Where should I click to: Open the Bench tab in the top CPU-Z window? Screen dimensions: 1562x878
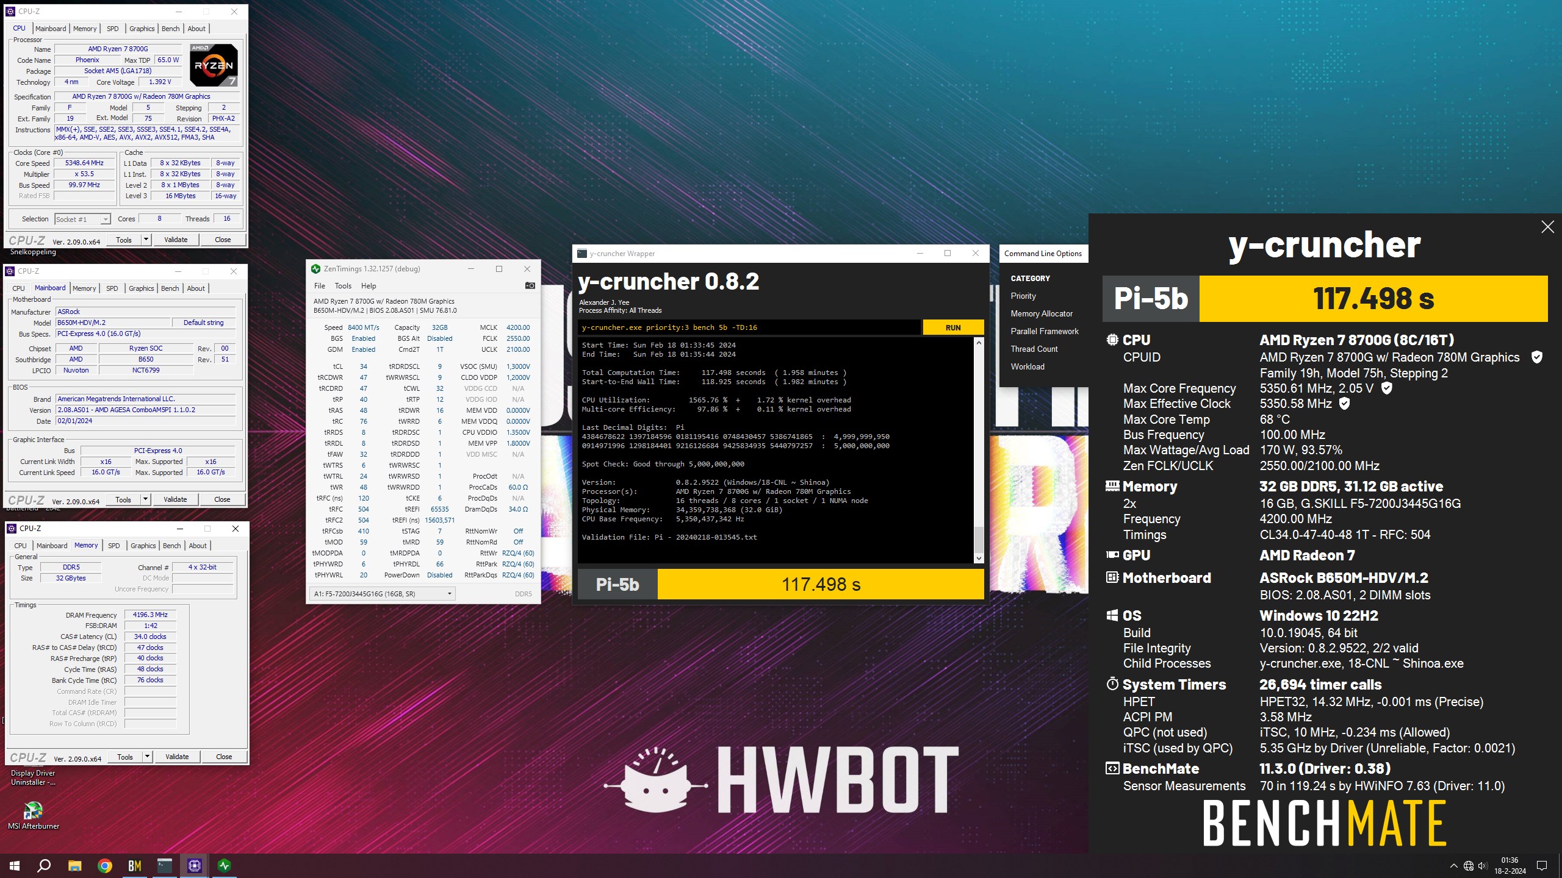click(171, 29)
